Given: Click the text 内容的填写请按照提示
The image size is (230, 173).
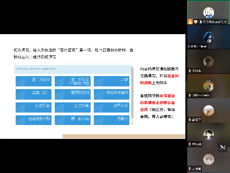Looking at the screenshot, I should pos(159,69).
